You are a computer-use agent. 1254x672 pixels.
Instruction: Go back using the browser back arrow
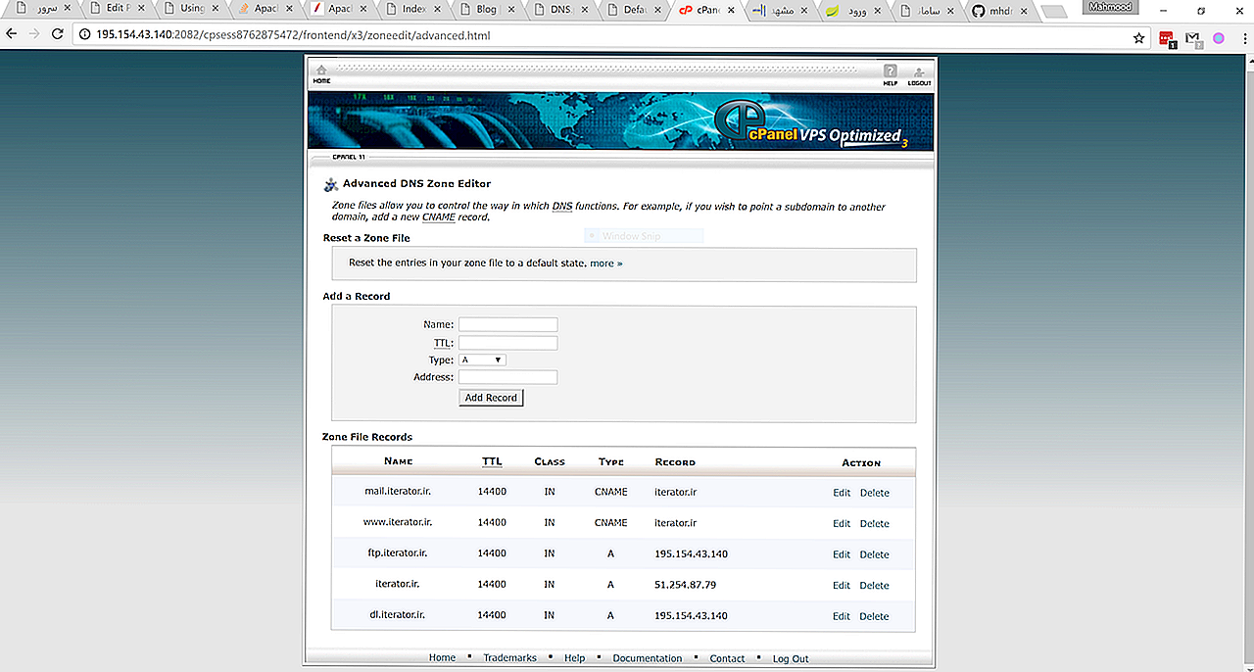pos(11,35)
